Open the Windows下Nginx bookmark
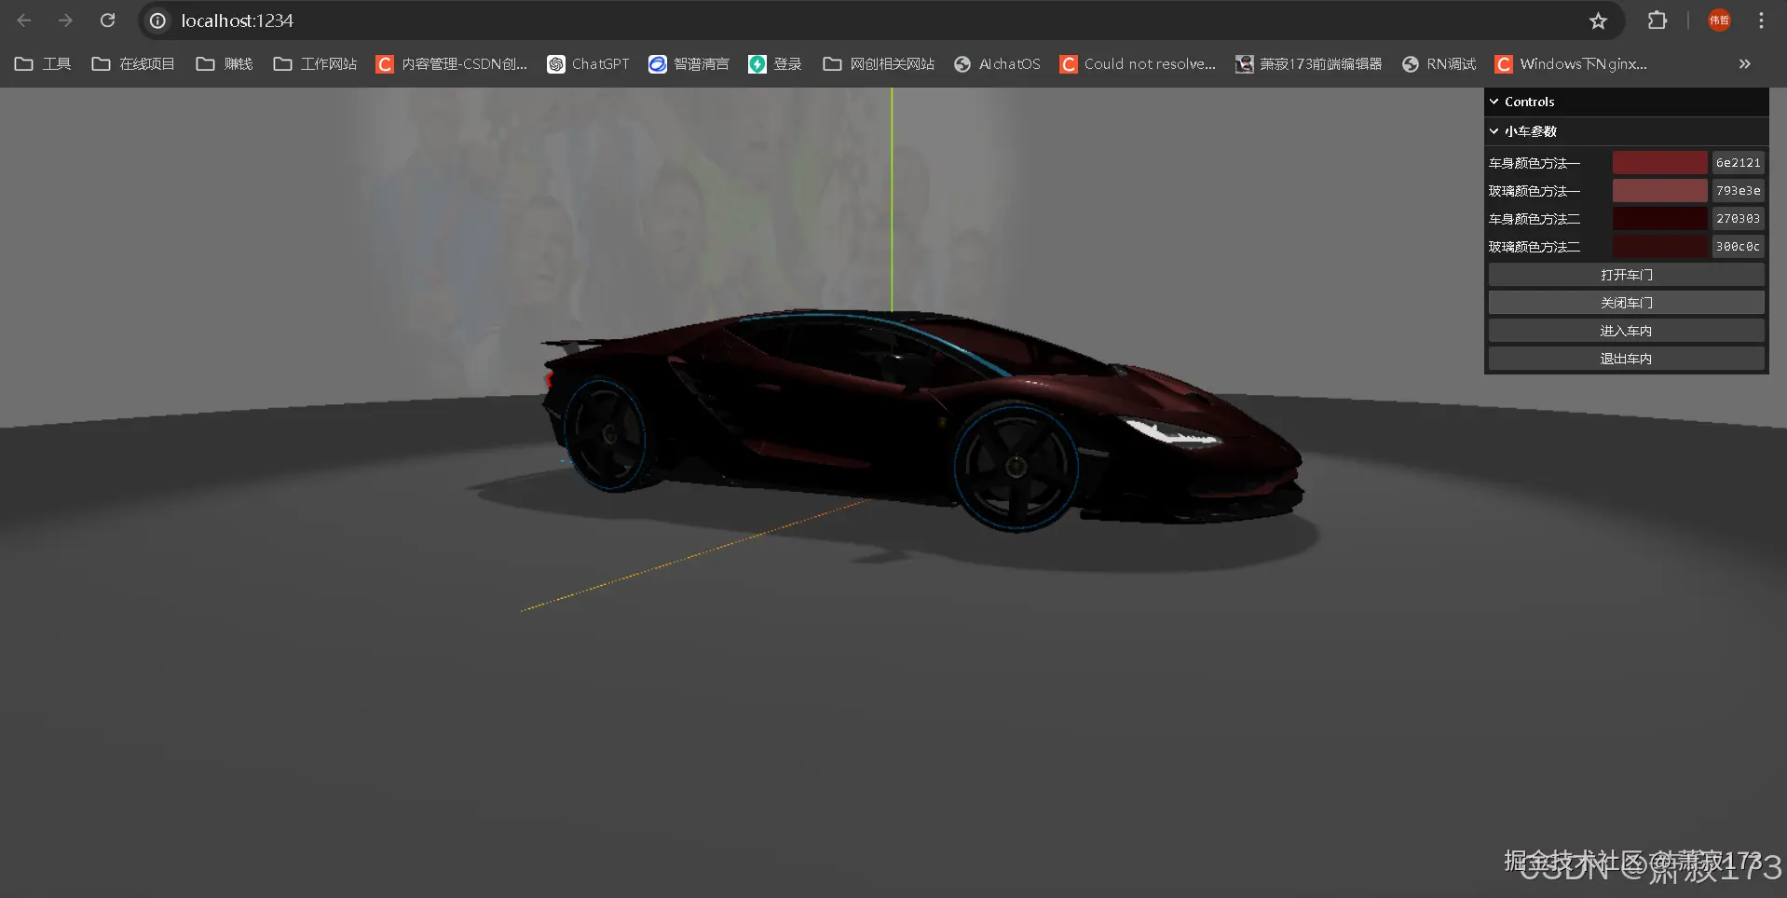Image resolution: width=1787 pixels, height=898 pixels. [1571, 64]
